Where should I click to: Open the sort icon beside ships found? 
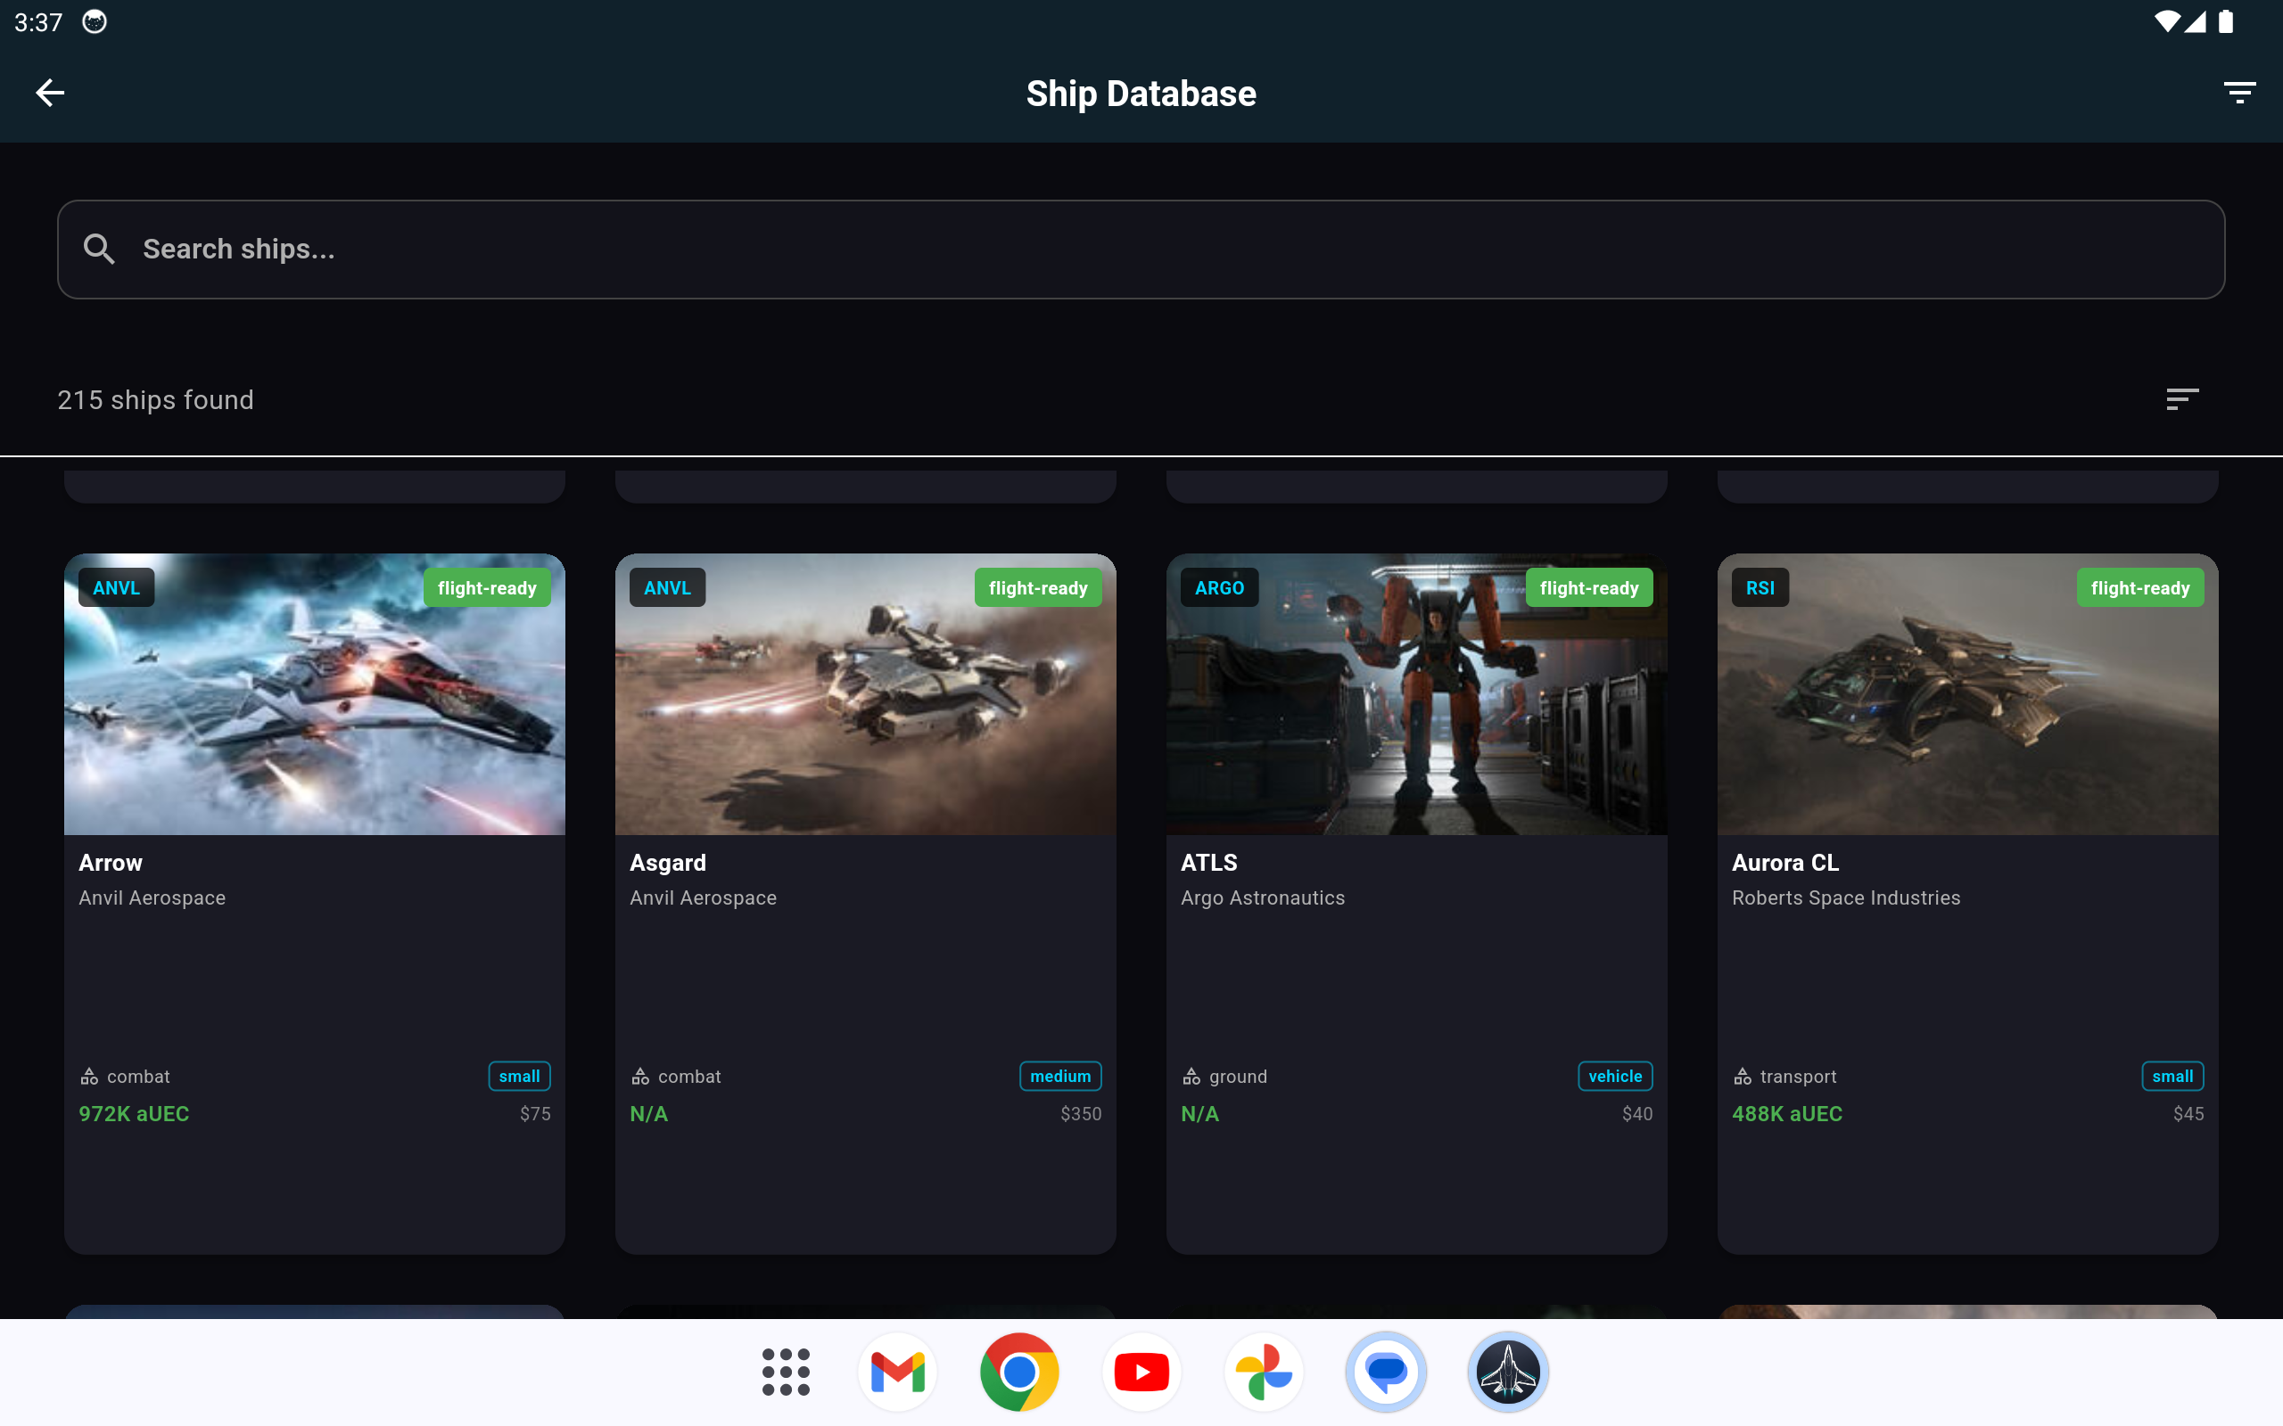[x=2182, y=399]
